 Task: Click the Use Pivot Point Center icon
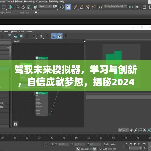(55, 7)
